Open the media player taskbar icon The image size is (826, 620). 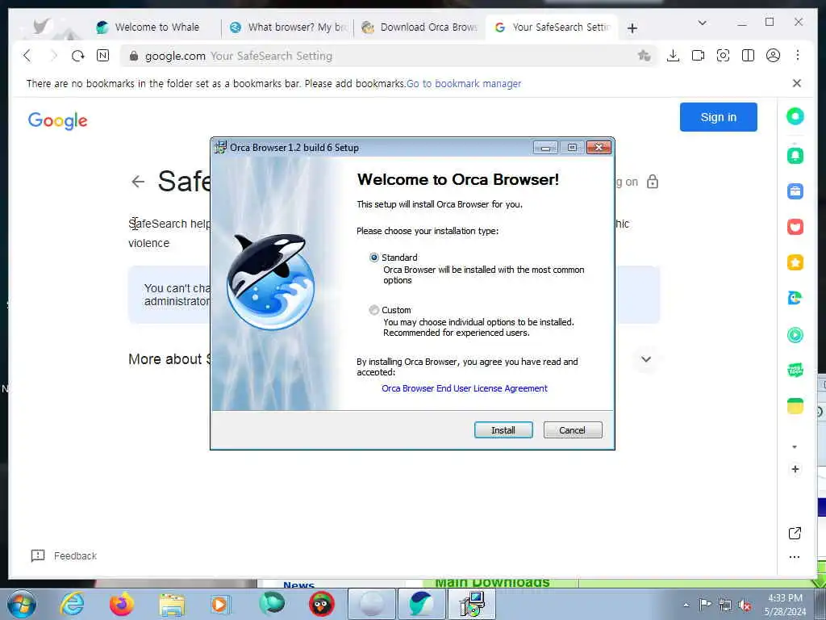(220, 604)
